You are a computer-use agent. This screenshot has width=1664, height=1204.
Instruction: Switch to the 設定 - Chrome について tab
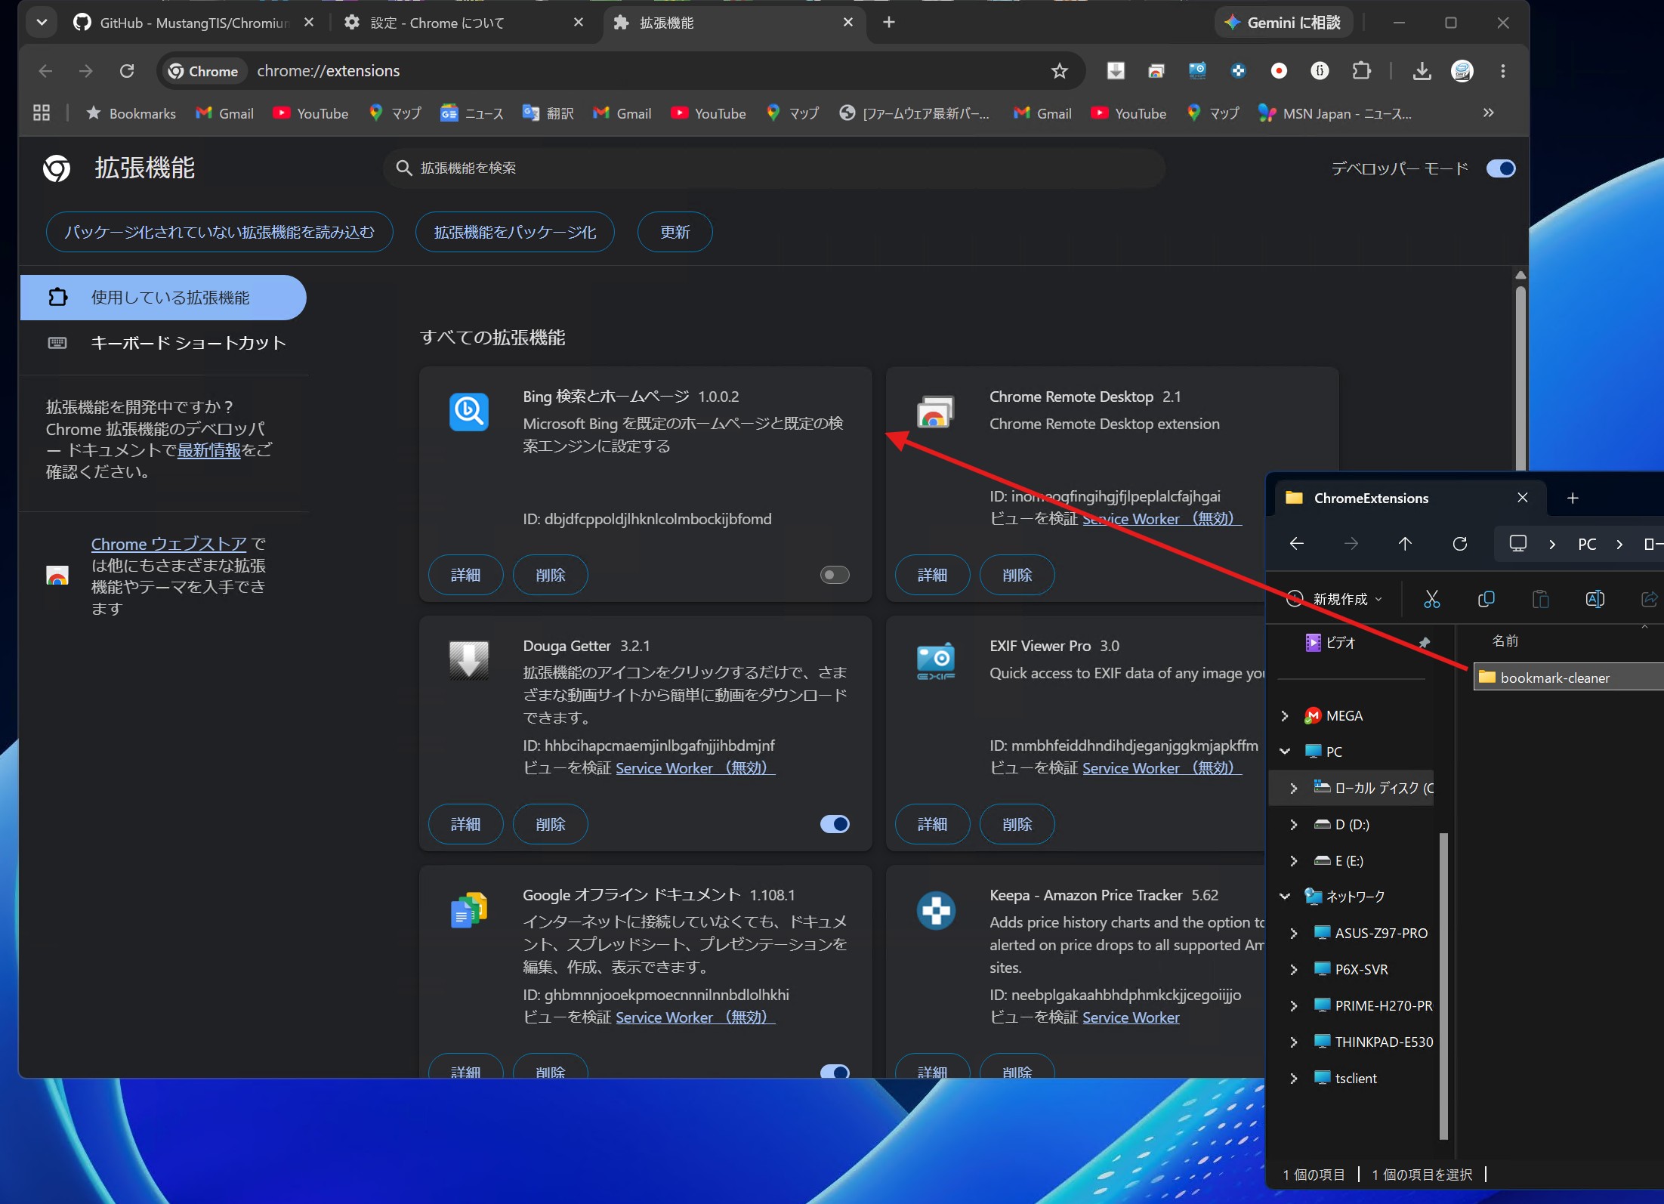tap(462, 23)
